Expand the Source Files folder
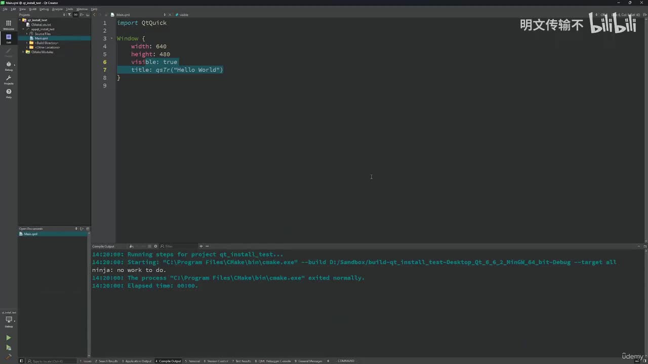 pyautogui.click(x=27, y=34)
